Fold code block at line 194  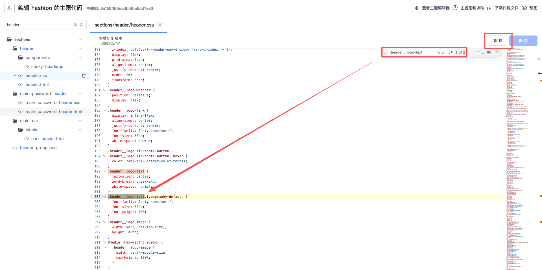105,156
